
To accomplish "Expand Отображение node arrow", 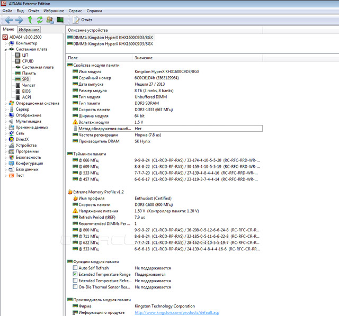I will coord(6,115).
